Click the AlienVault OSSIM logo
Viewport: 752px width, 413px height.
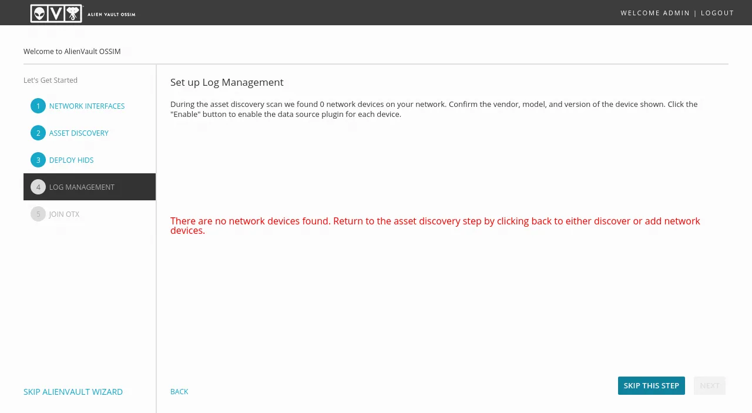(83, 13)
